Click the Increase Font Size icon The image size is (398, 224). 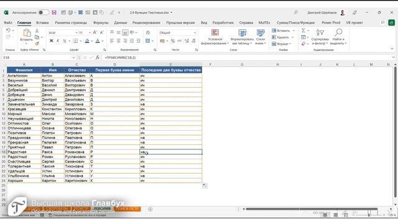tap(95, 32)
